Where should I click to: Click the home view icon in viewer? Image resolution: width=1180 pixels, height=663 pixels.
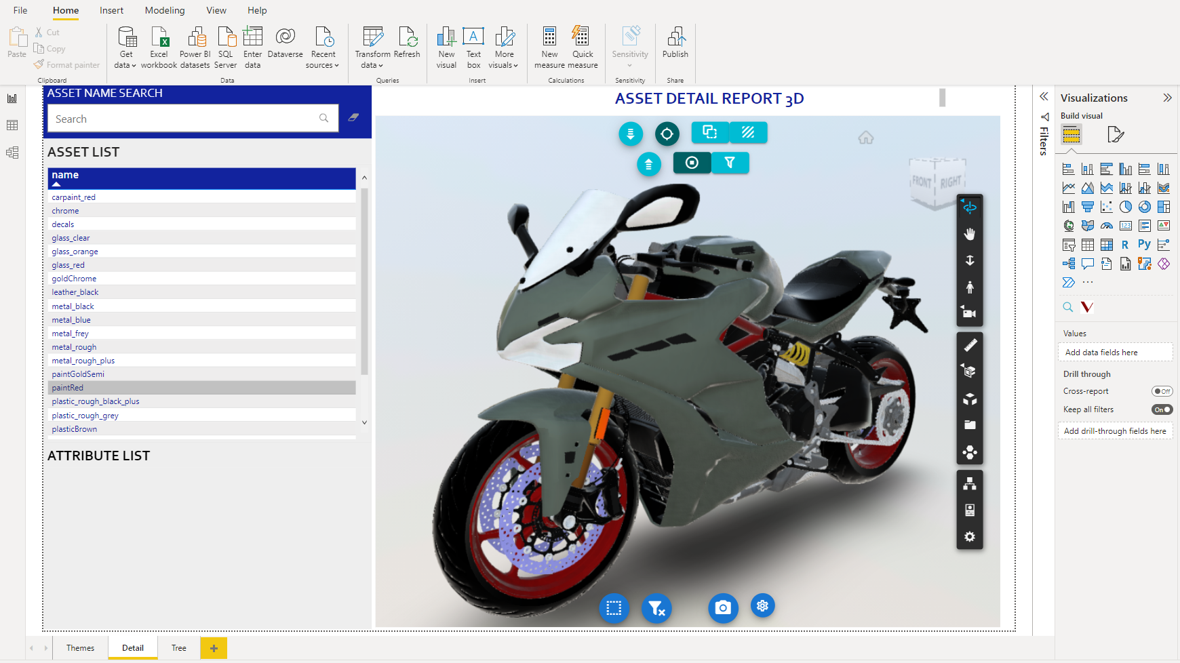tap(866, 138)
